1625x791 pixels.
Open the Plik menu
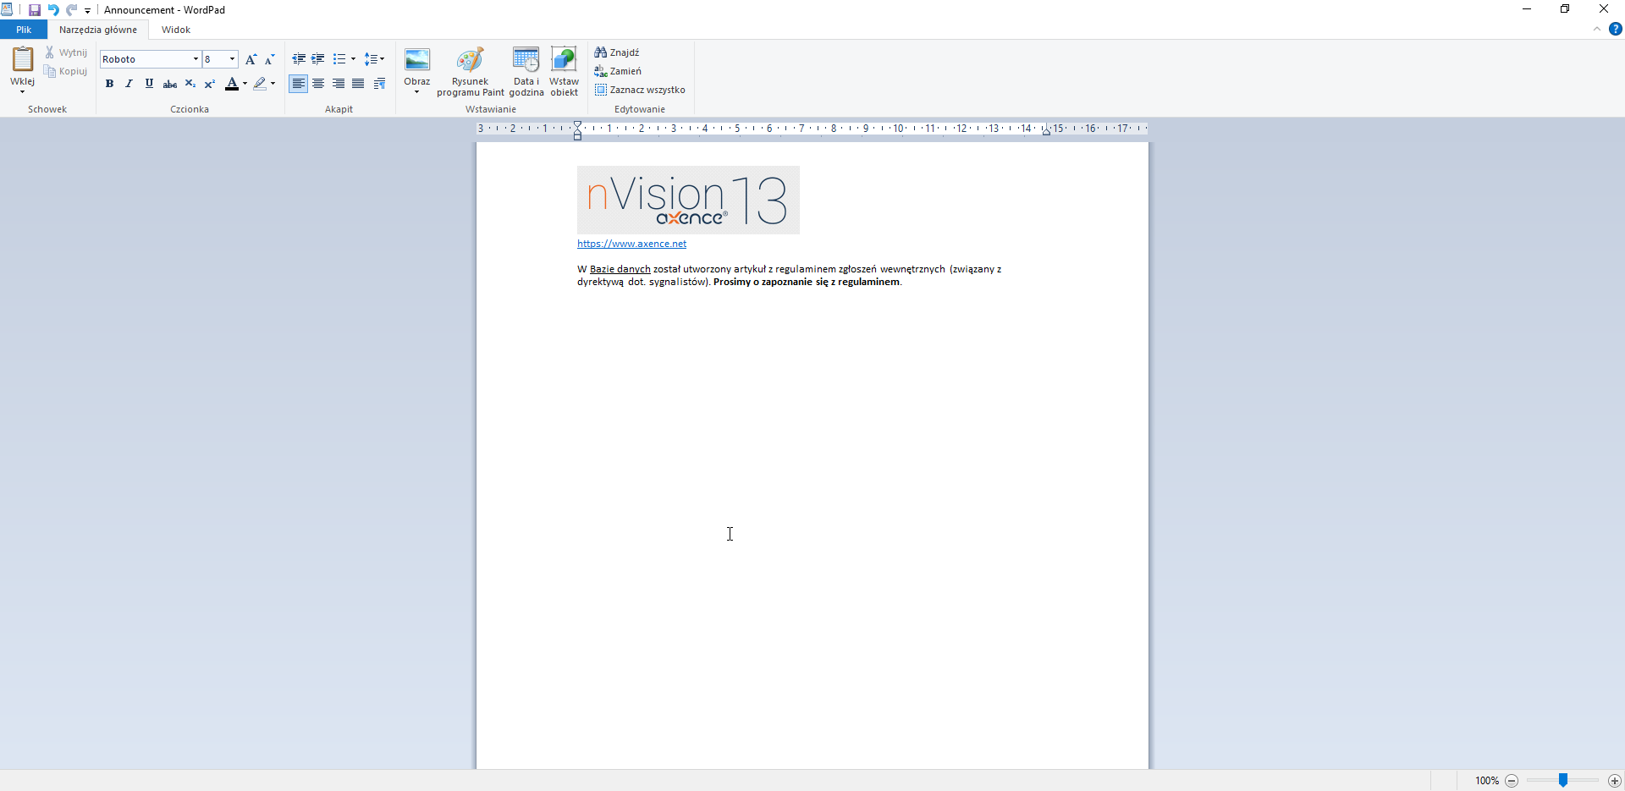coord(24,29)
